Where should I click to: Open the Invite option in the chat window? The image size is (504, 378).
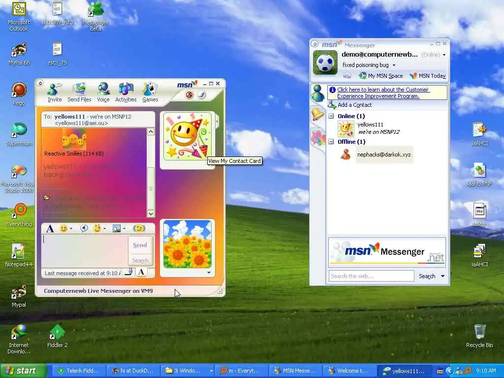pos(54,93)
